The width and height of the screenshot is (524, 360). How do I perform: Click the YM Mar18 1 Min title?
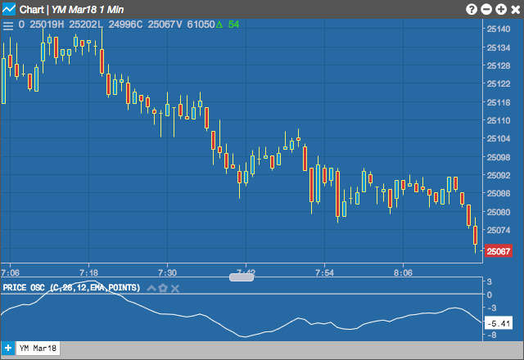(88, 10)
